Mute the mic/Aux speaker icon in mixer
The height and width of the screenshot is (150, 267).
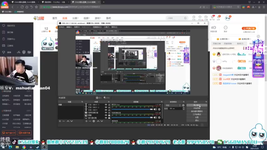155,109
